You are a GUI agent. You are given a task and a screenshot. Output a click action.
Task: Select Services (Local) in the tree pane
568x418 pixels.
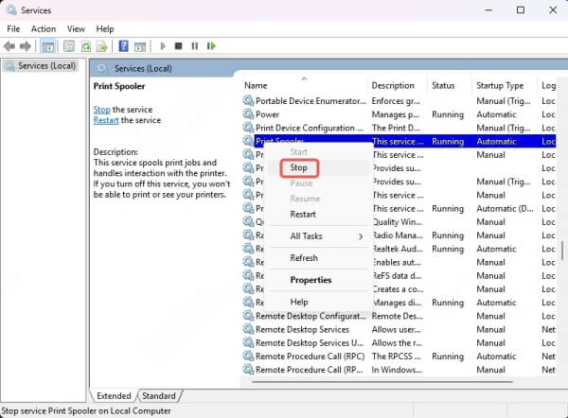(x=46, y=66)
